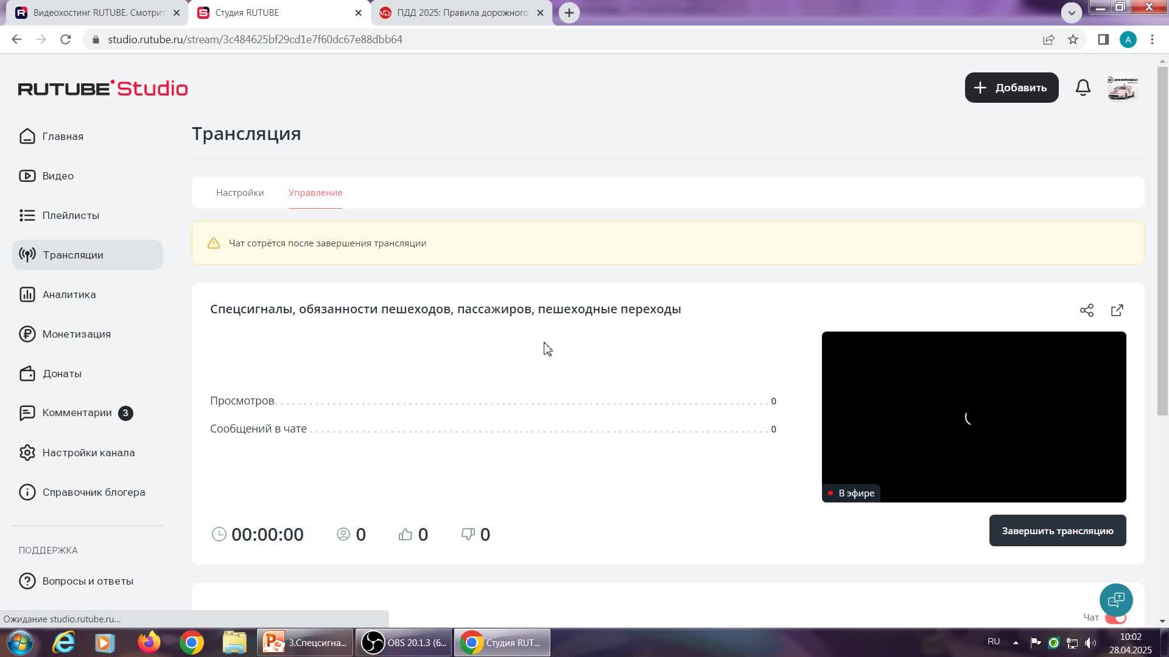Expand Chrome tab search dropdown arrow
Image resolution: width=1169 pixels, height=657 pixels.
click(1072, 12)
